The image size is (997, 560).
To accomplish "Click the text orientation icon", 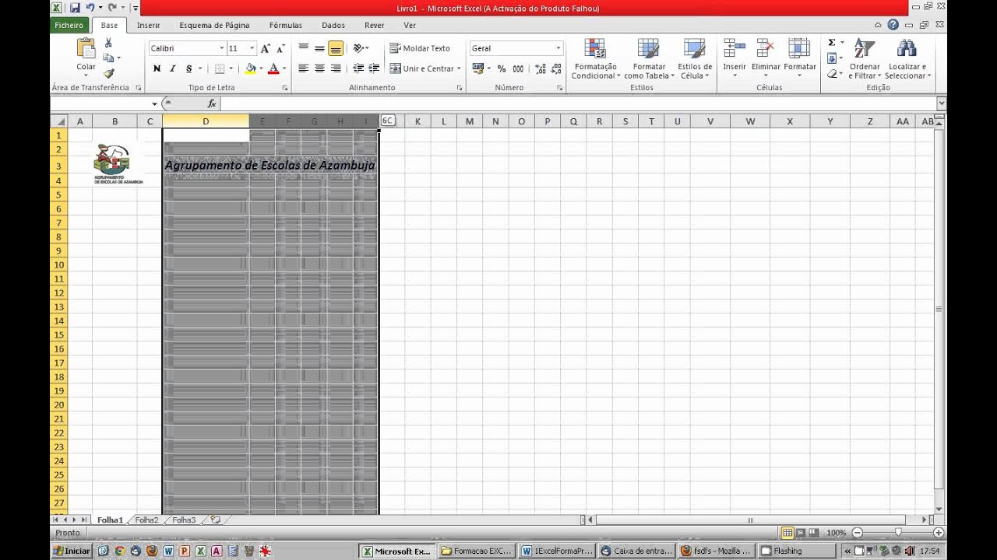I will point(358,48).
